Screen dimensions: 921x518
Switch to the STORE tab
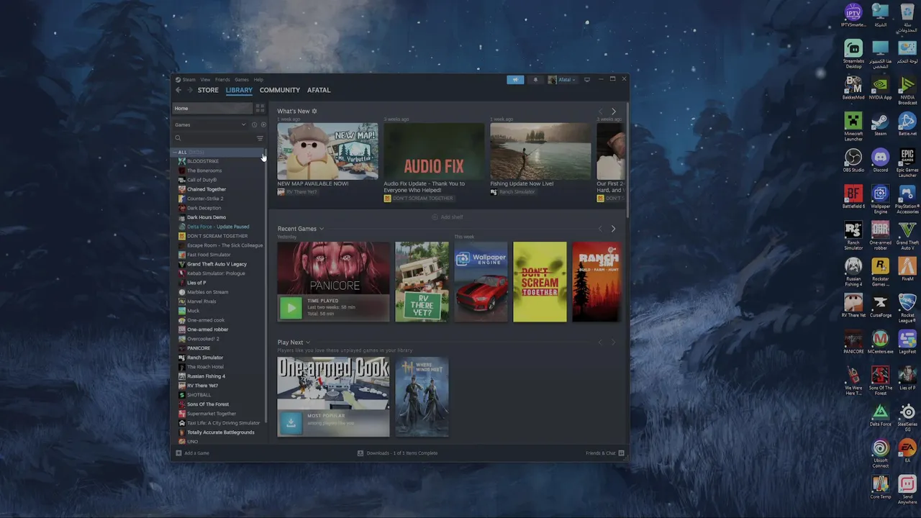pos(208,90)
